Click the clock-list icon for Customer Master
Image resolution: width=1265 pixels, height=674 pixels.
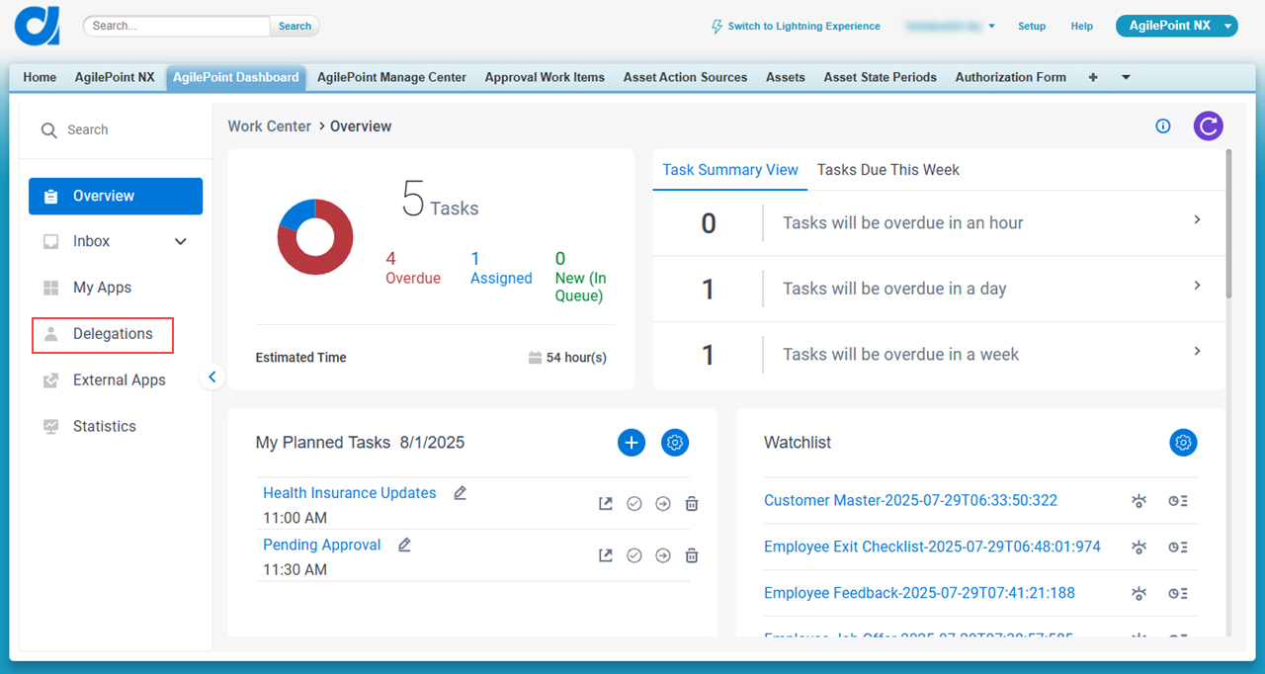(x=1178, y=501)
